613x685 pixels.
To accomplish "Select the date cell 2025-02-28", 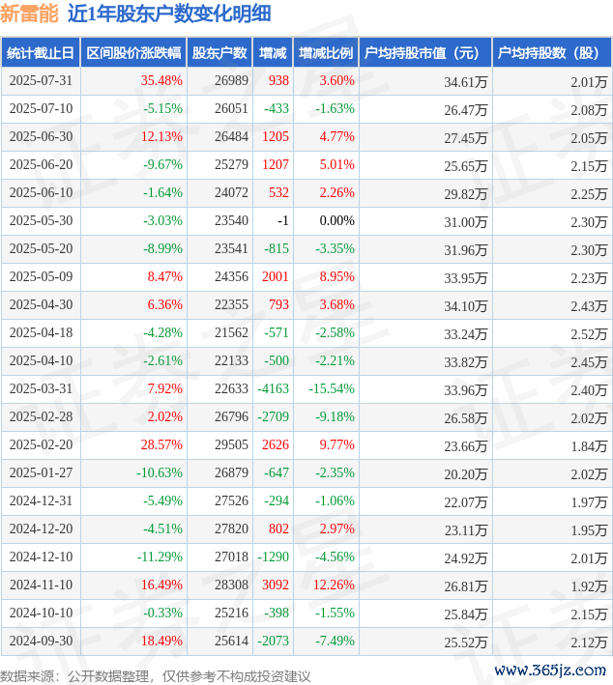I will (x=42, y=416).
